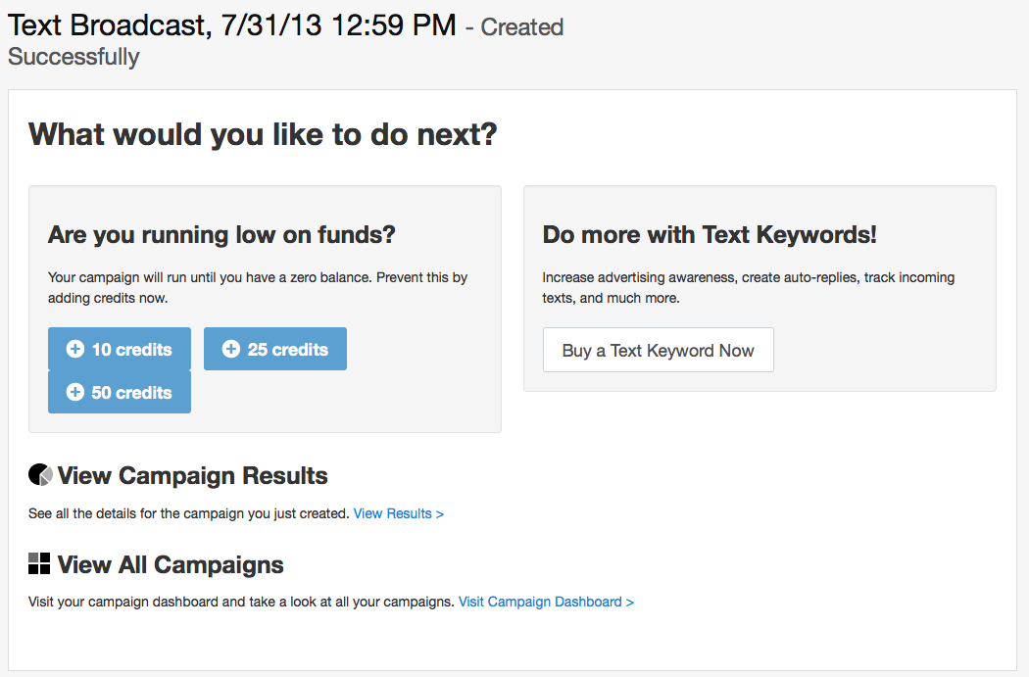
Task: Add 10 credits to the account
Action: coord(120,350)
